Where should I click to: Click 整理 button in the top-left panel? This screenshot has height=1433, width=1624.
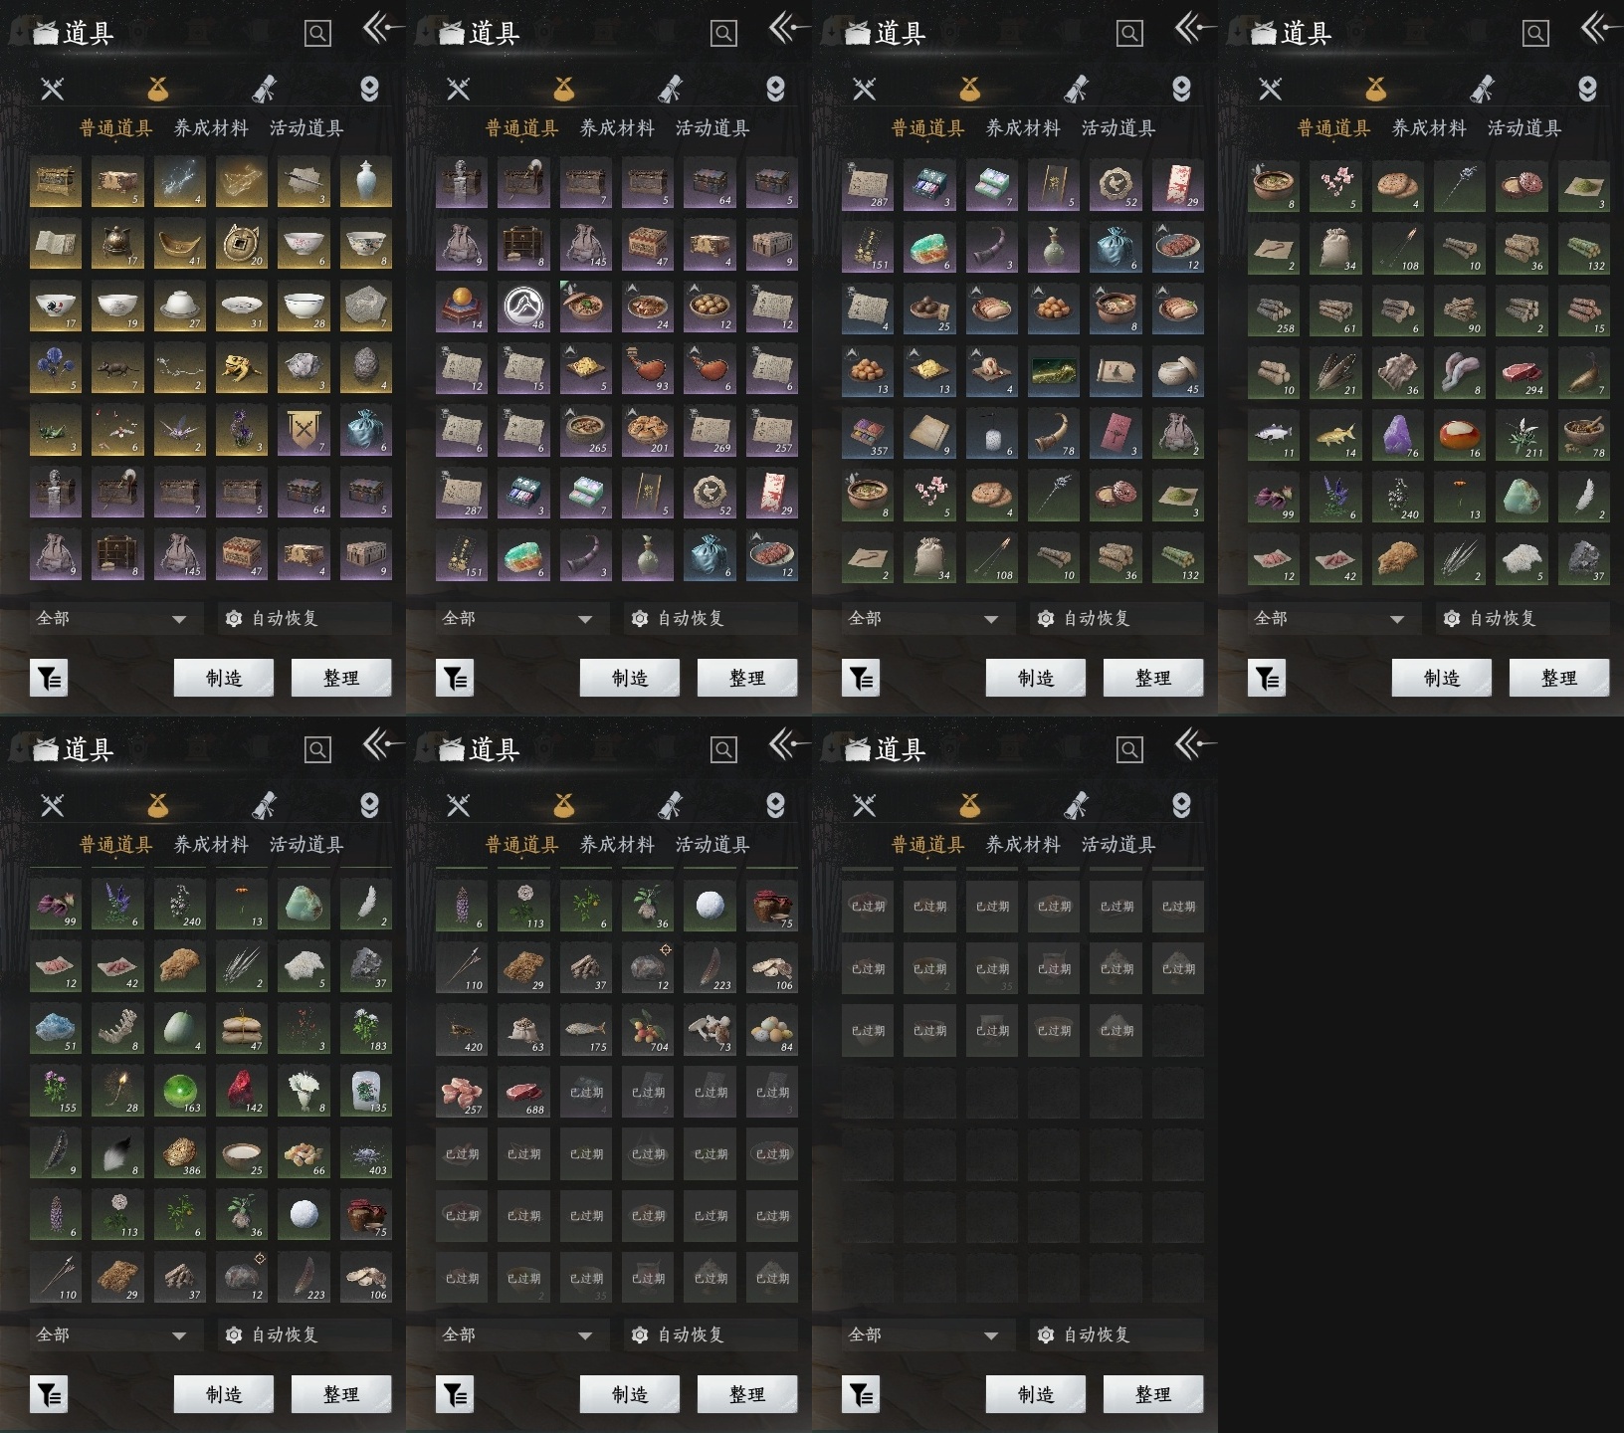[341, 678]
